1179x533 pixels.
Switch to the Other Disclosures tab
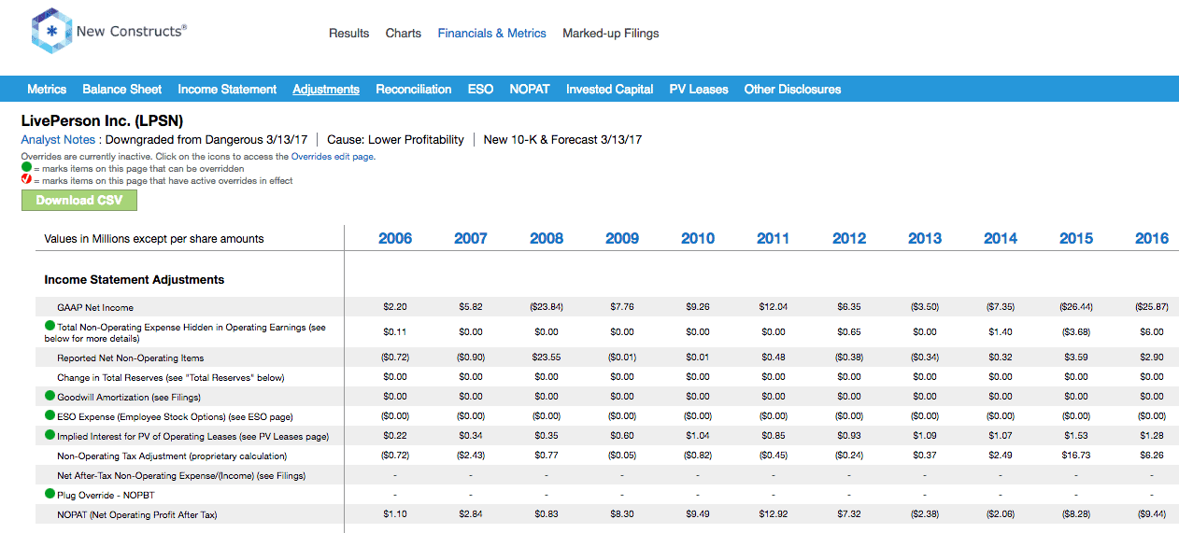(792, 90)
